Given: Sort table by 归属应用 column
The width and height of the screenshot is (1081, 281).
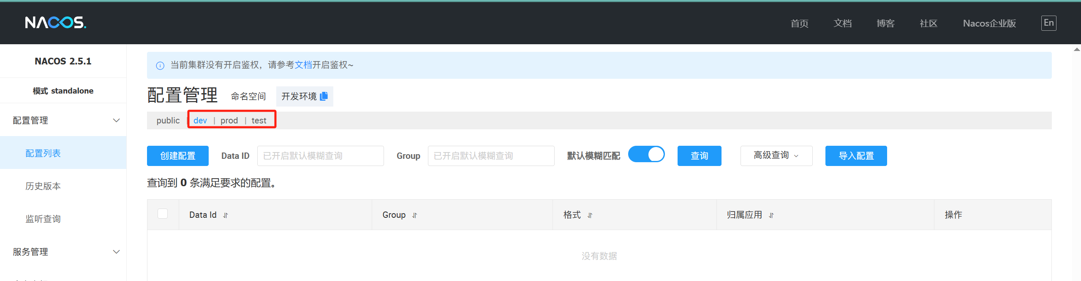Looking at the screenshot, I should pyautogui.click(x=771, y=215).
